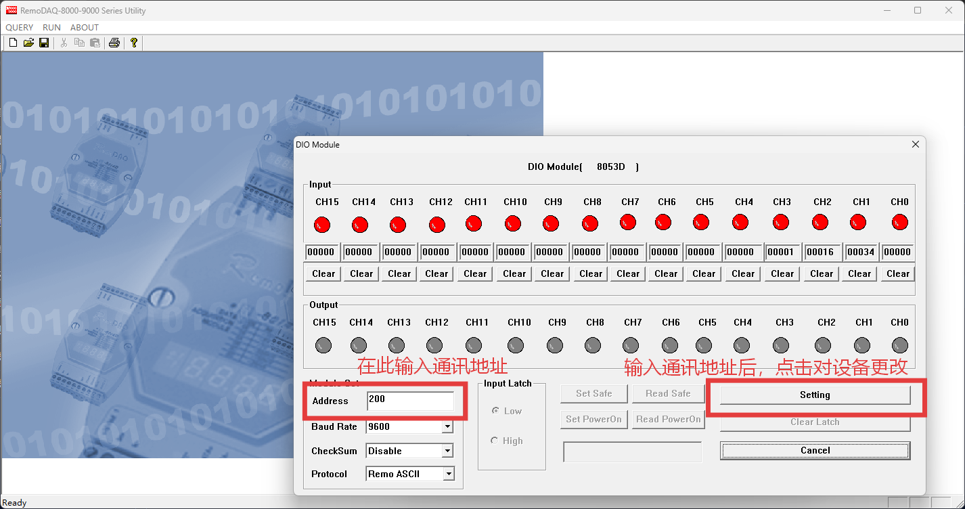Expand the Baud Rate dropdown
This screenshot has width=965, height=509.
click(x=447, y=427)
